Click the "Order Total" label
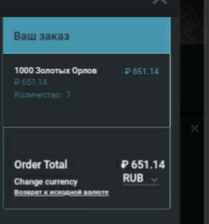The image size is (209, 224). pyautogui.click(x=41, y=164)
